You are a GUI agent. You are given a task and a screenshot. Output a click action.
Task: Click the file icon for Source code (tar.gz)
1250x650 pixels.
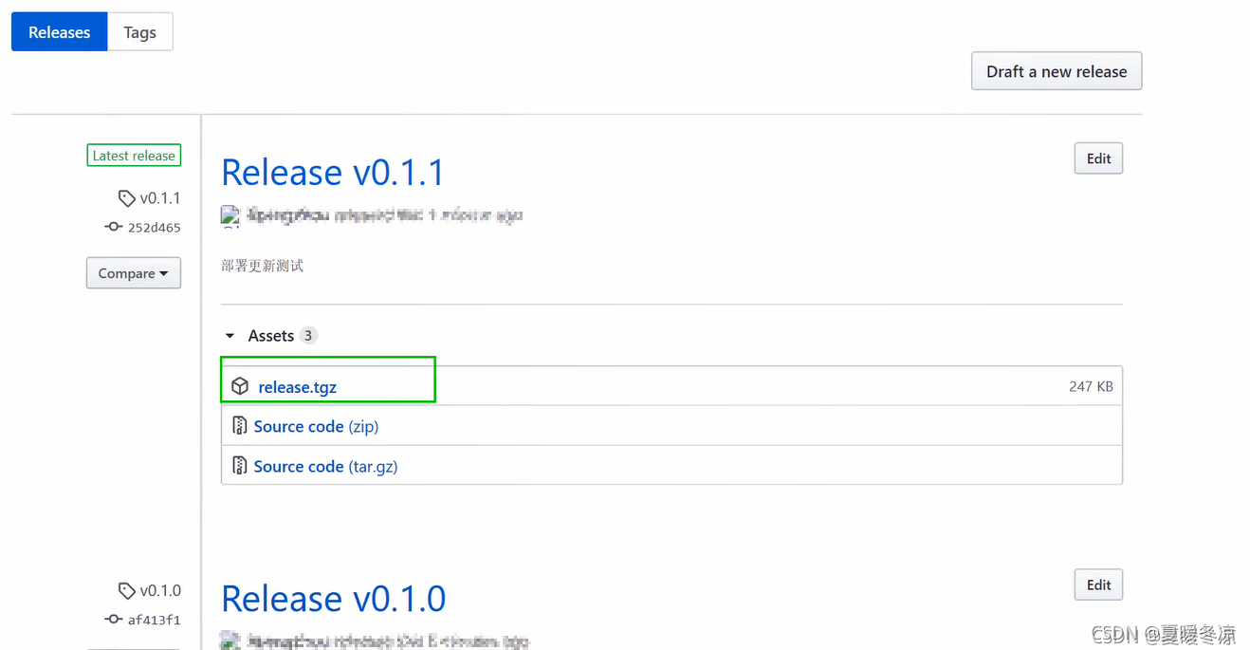click(x=240, y=466)
